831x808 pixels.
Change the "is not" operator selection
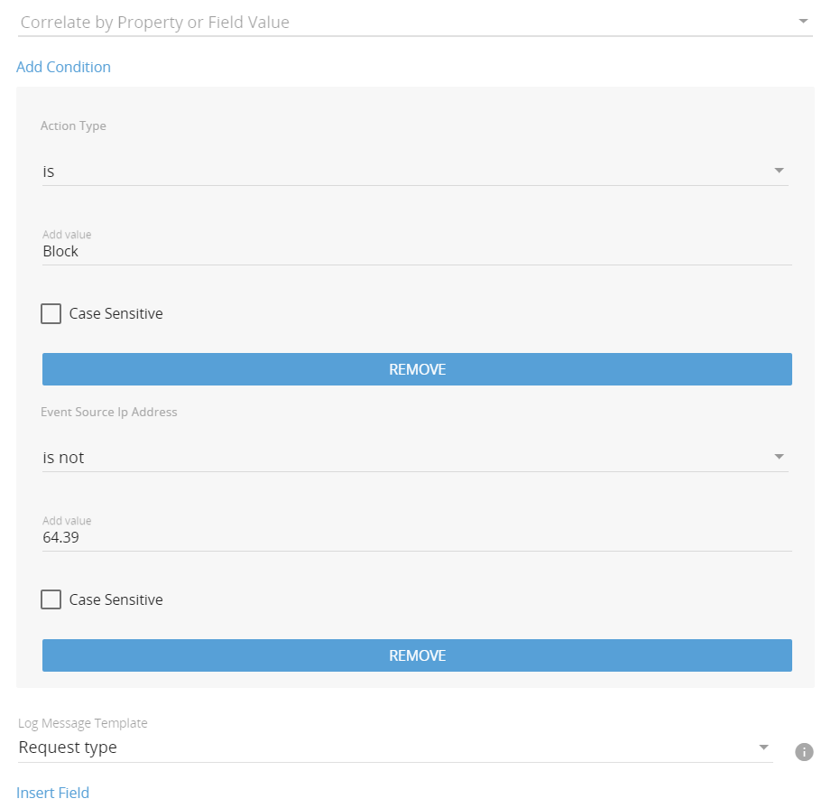(x=406, y=458)
